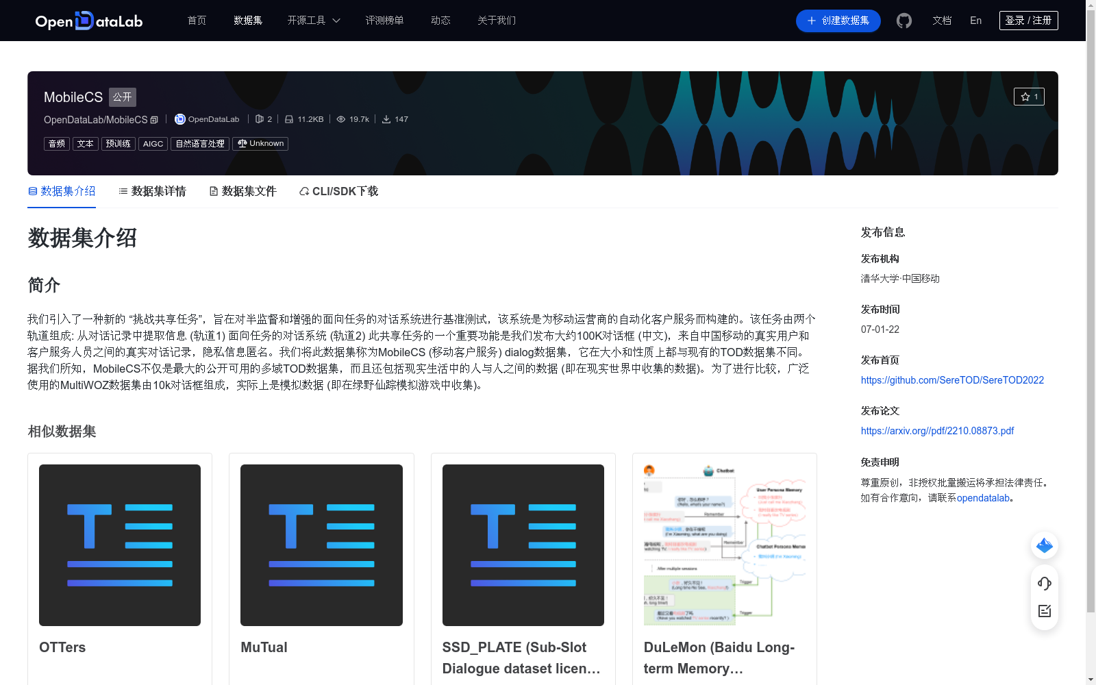Star the MobileCS dataset
Image resolution: width=1096 pixels, height=685 pixels.
pos(1029,97)
